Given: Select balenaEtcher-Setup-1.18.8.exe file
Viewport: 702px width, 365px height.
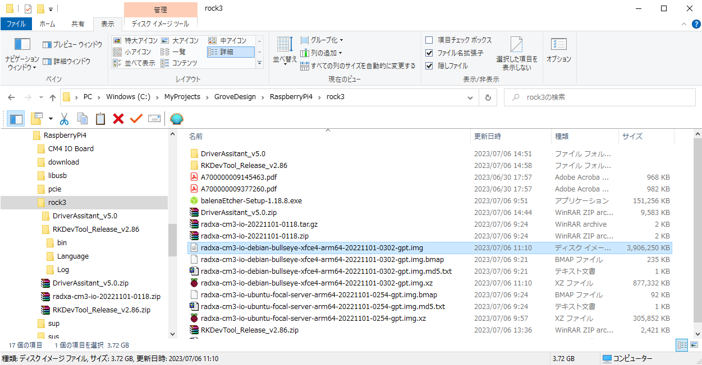Looking at the screenshot, I should pyautogui.click(x=251, y=201).
